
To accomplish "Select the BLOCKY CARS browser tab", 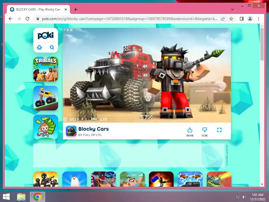I will click(38, 9).
